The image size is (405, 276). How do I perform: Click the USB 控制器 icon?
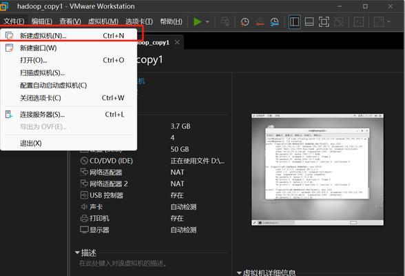coord(84,195)
